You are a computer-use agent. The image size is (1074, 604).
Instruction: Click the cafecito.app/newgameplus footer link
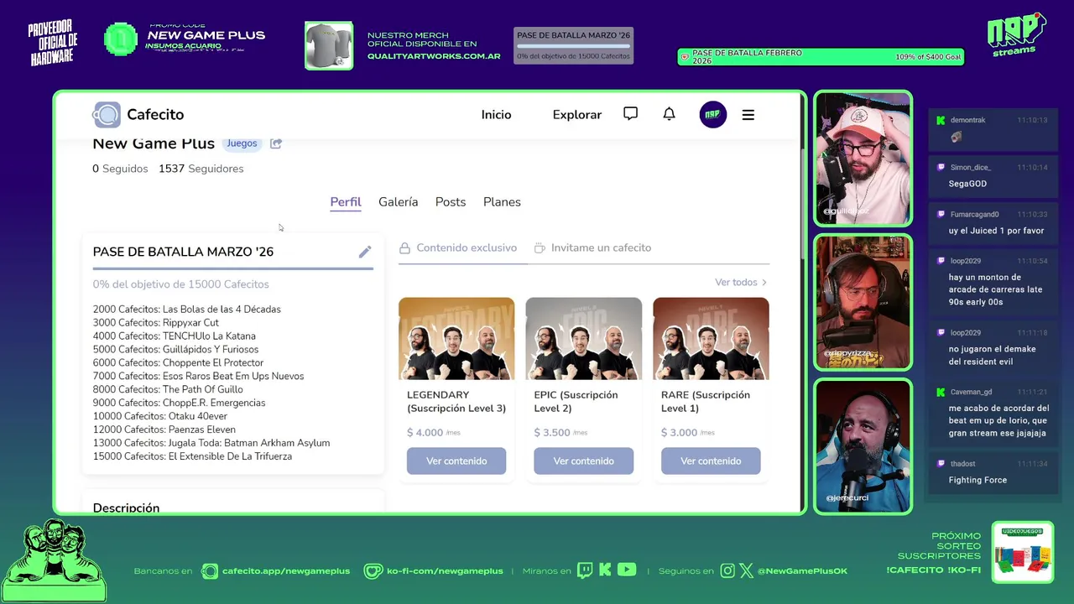pyautogui.click(x=287, y=571)
